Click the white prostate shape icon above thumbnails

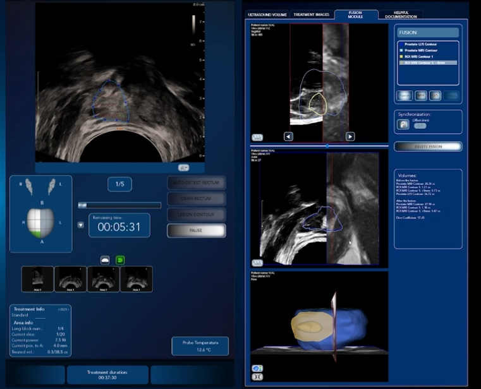tap(106, 260)
